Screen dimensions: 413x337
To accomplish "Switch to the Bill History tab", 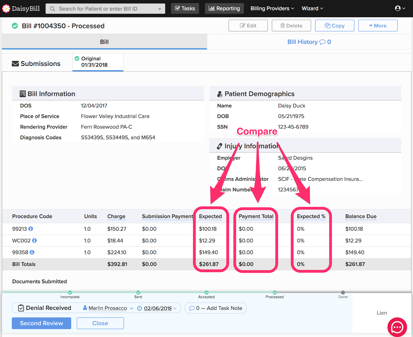I will pos(309,42).
